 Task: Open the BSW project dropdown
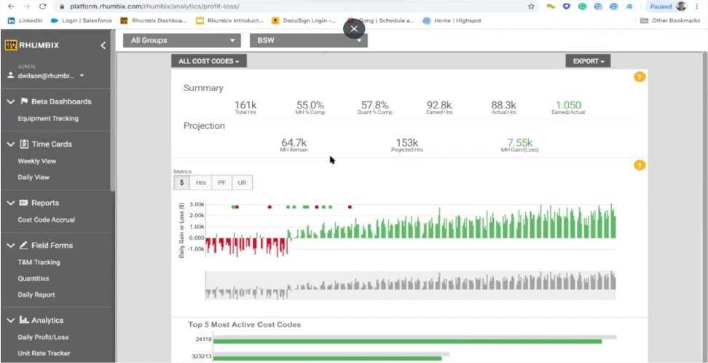[309, 40]
